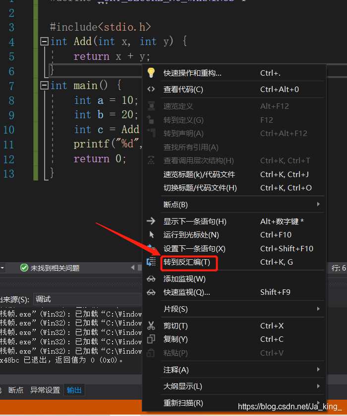
Task: Click line number 12 in the gutter
Action: click(9, 159)
